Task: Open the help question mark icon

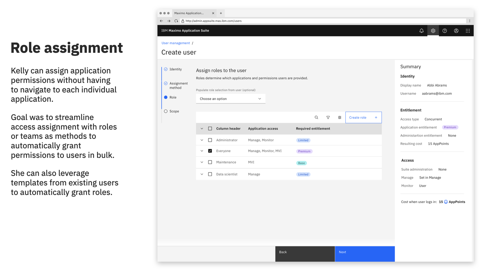Action: pos(445,31)
